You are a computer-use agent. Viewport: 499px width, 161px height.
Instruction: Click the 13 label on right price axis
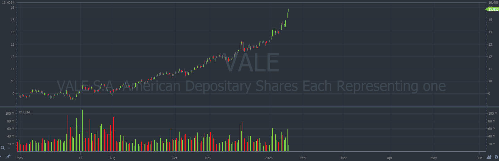click(x=490, y=44)
